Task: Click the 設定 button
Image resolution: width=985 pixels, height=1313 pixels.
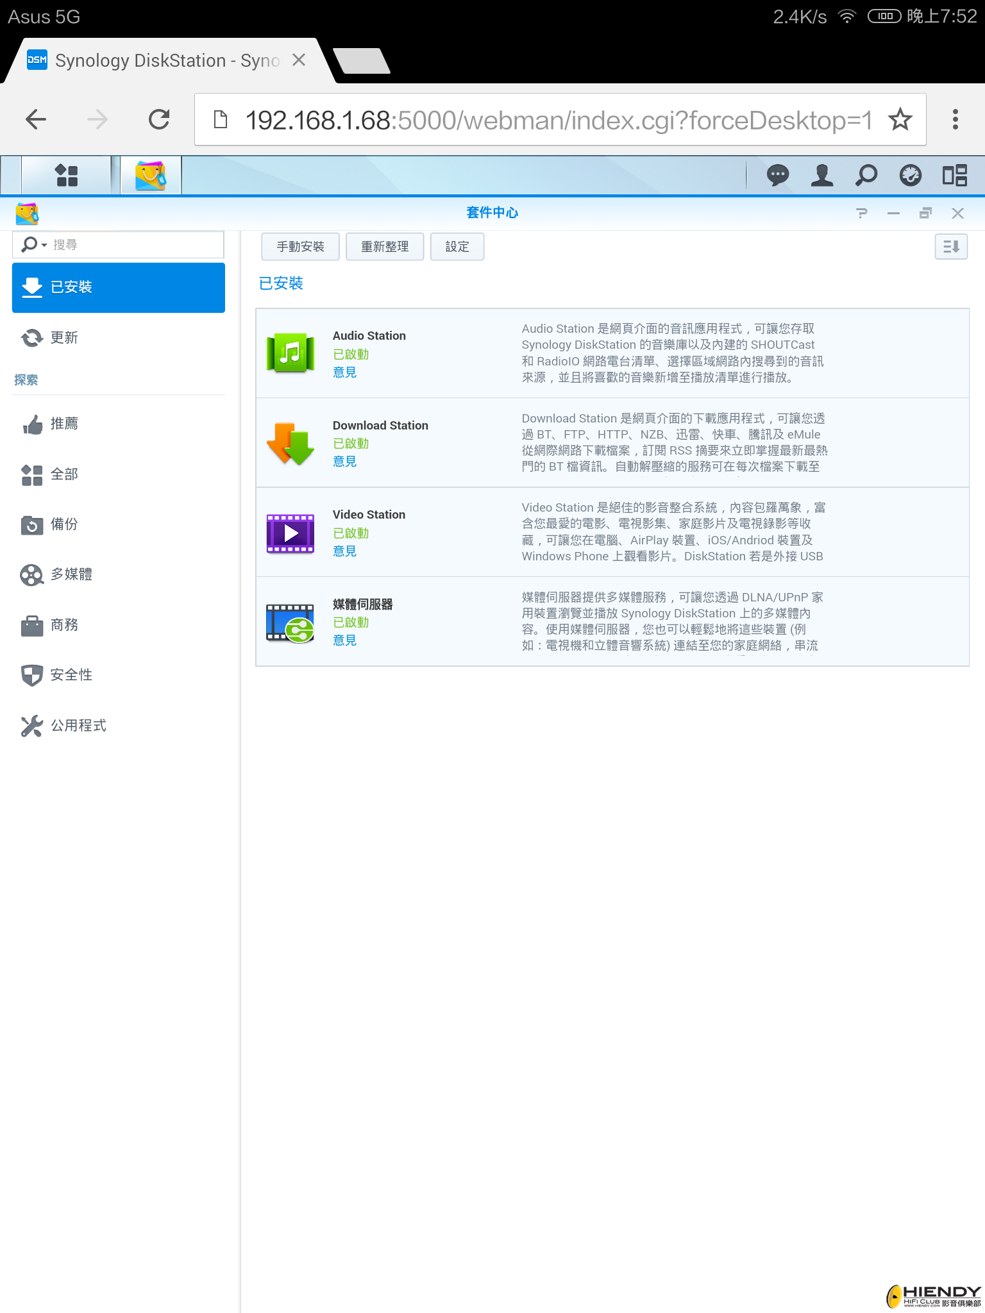Action: [457, 247]
